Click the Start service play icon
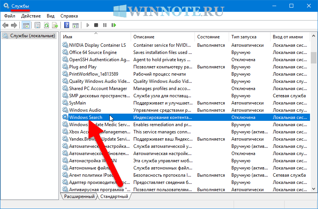 click(x=87, y=25)
